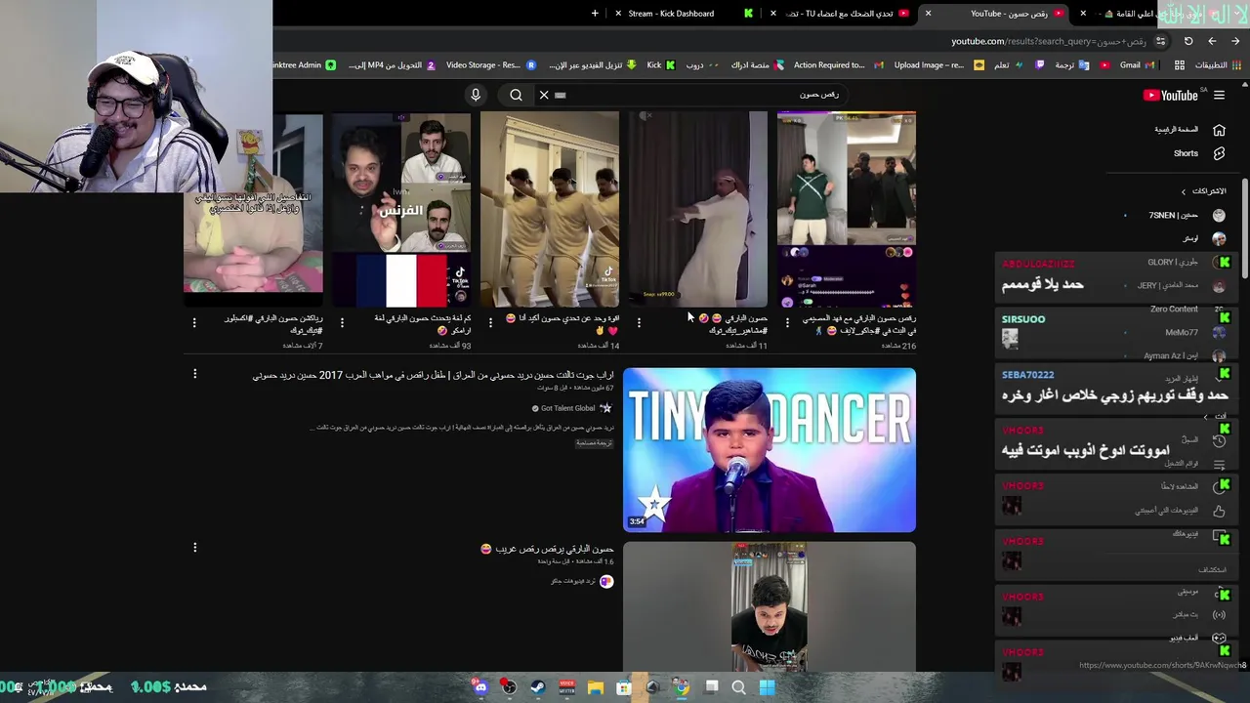Click the voice search microphone icon
The height and width of the screenshot is (703, 1250).
[476, 95]
